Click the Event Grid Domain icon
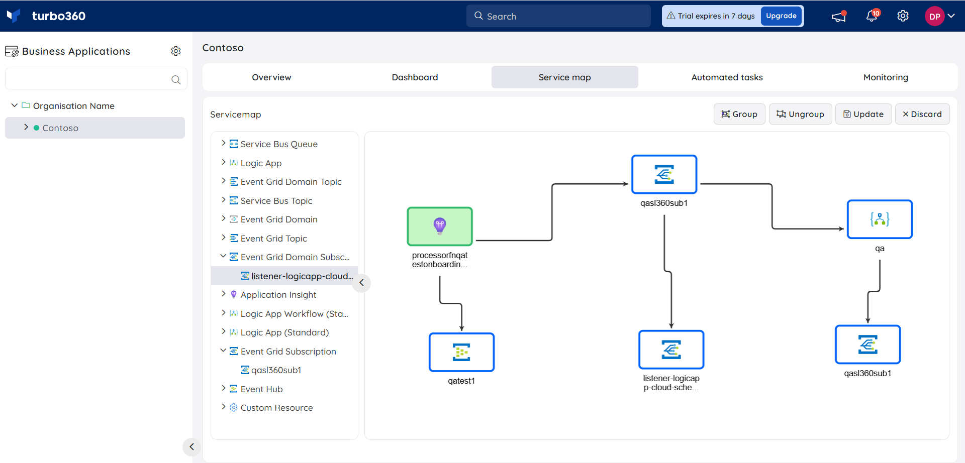 coord(234,219)
